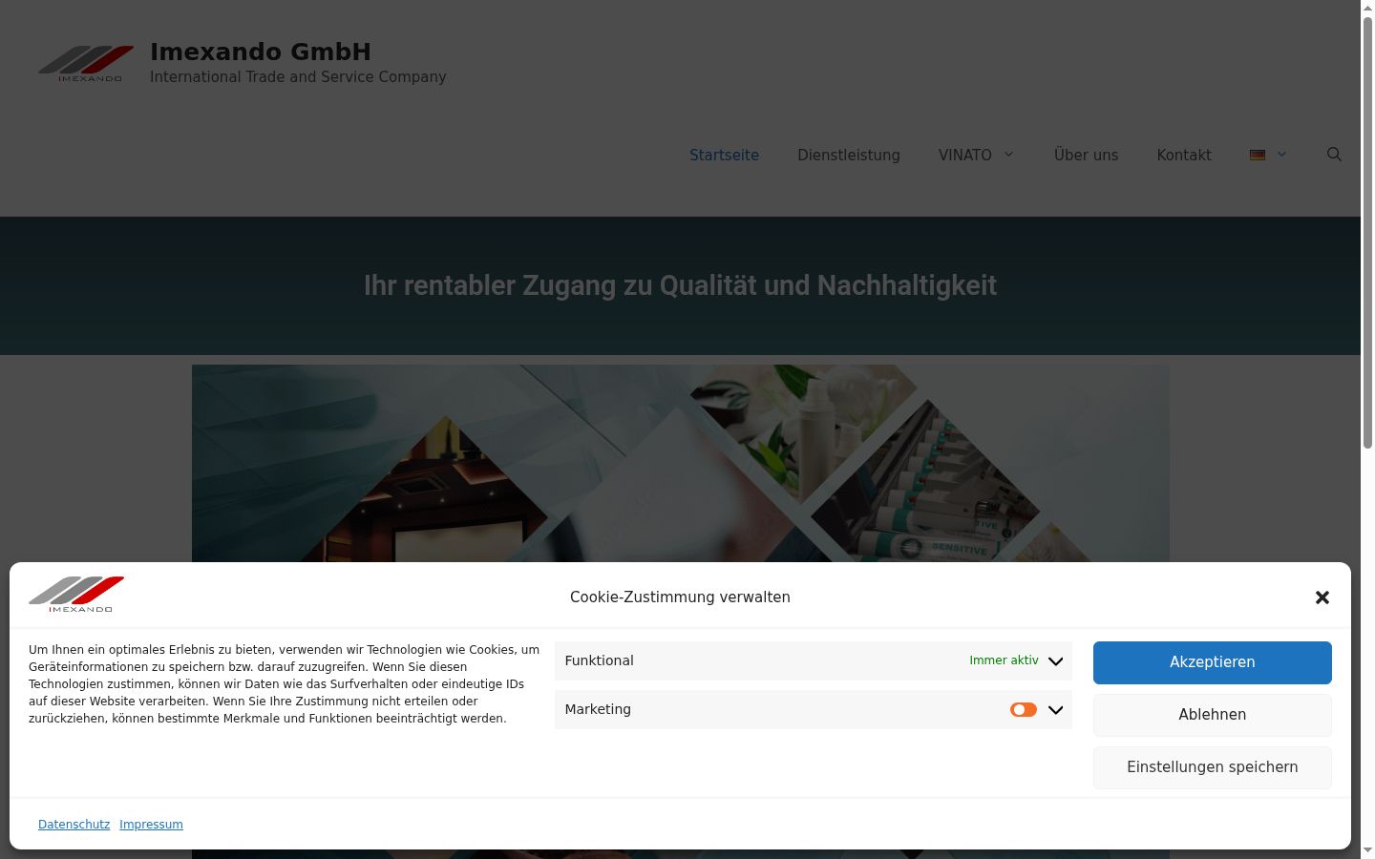
Task: Navigate to the Kontakt page
Action: pyautogui.click(x=1184, y=155)
